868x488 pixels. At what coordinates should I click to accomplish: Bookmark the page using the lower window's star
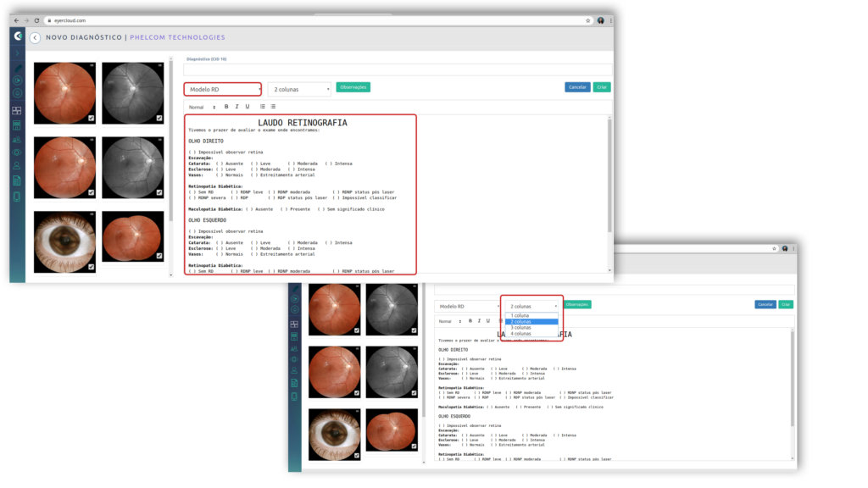774,249
